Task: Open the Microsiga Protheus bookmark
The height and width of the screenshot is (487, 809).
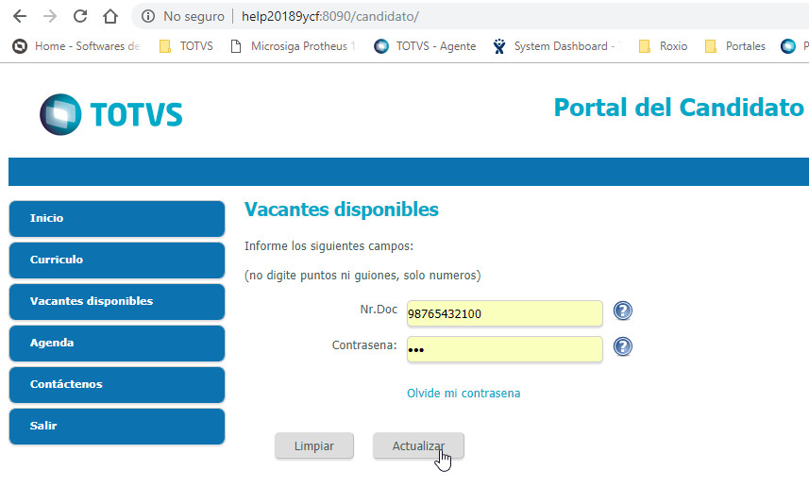Action: pyautogui.click(x=293, y=46)
